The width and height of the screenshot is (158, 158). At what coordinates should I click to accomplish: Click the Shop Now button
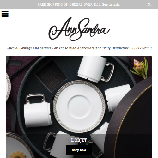point(79,150)
